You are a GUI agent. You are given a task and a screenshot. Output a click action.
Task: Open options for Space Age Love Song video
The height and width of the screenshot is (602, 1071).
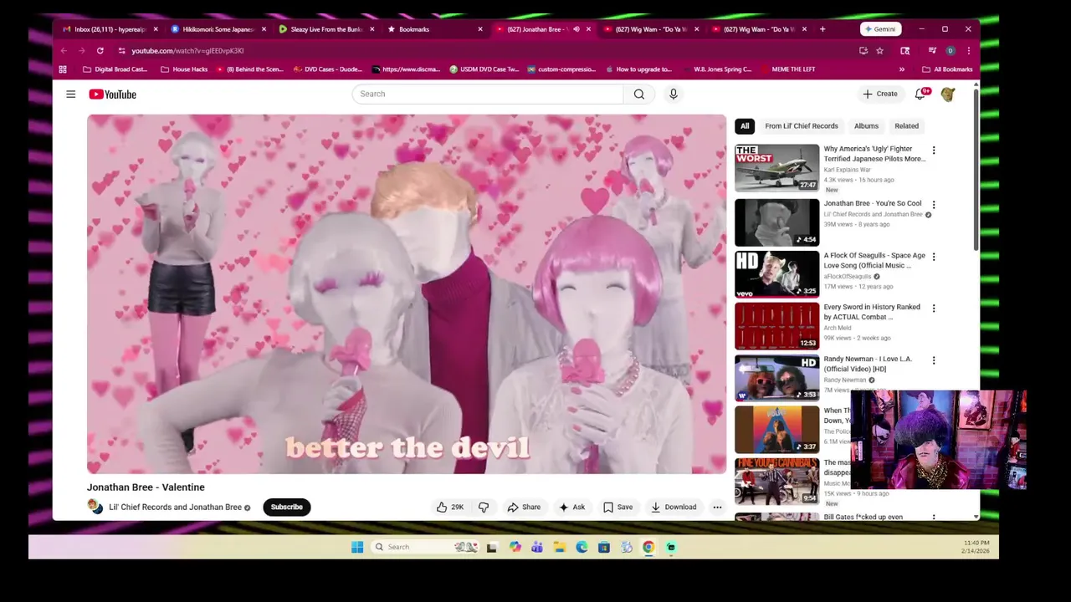934,257
